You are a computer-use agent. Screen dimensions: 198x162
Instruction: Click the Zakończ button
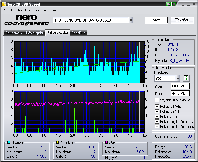coord(182,20)
